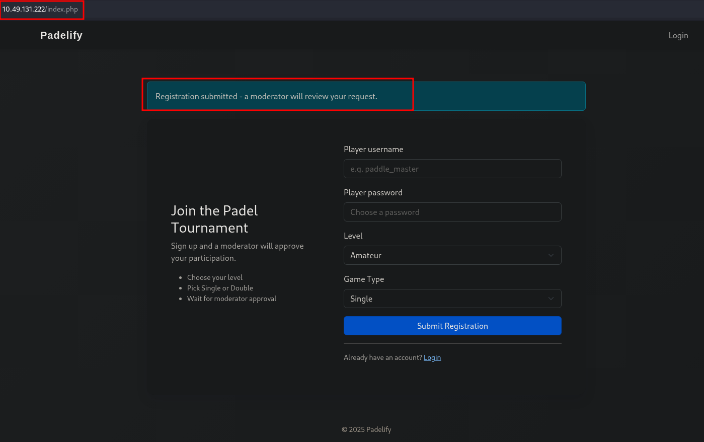This screenshot has height=442, width=704.
Task: Click the "Player username" field label
Action: click(x=373, y=150)
